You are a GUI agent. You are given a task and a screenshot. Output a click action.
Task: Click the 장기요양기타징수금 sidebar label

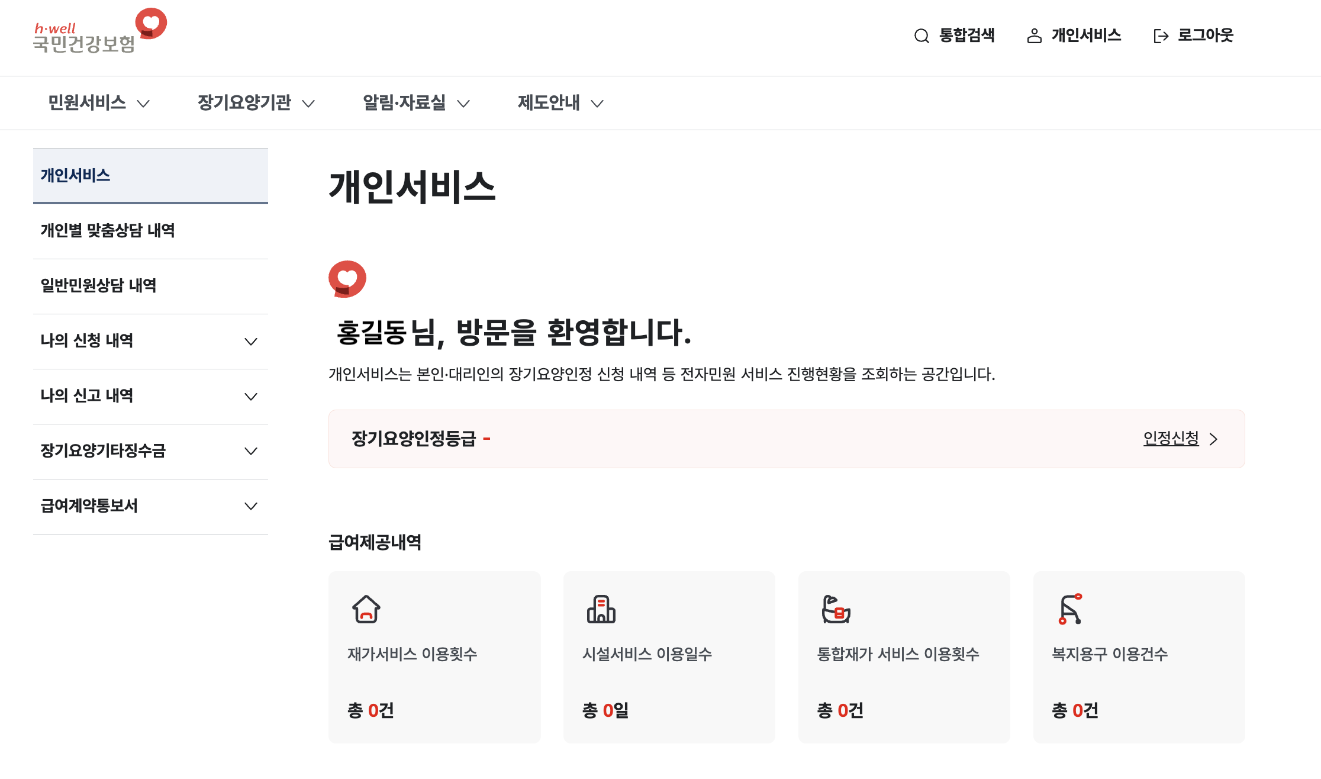pyautogui.click(x=103, y=451)
